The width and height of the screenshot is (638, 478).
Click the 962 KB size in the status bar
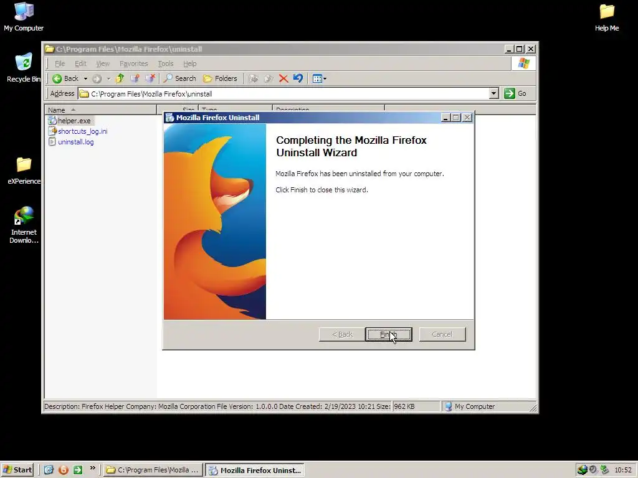(x=416, y=406)
